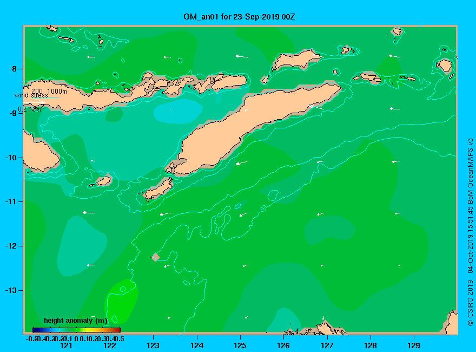
Task: Click the longitude tick label '128'
Action: pos(371,346)
